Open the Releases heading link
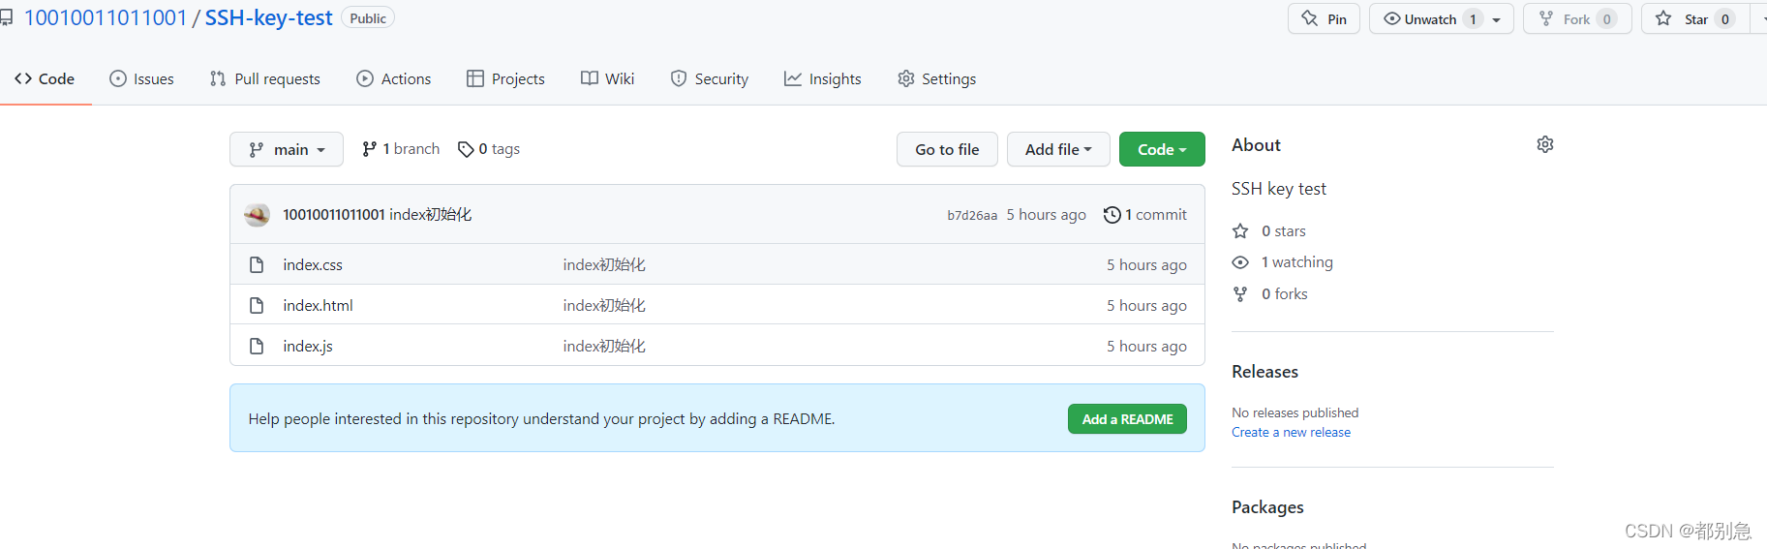Viewport: 1767px width, 549px height. click(x=1264, y=372)
